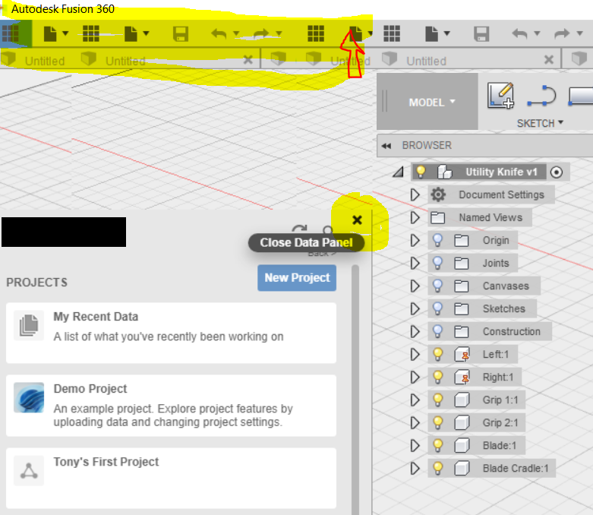Click the pinned component icon for Right:1
This screenshot has width=593, height=515.
(462, 378)
